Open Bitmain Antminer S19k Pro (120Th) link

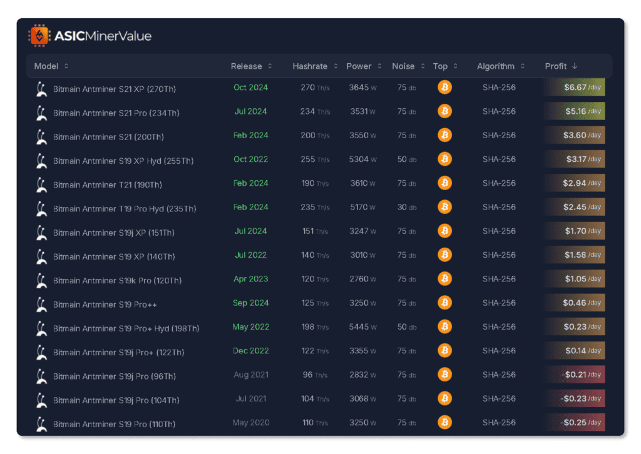[x=117, y=281]
